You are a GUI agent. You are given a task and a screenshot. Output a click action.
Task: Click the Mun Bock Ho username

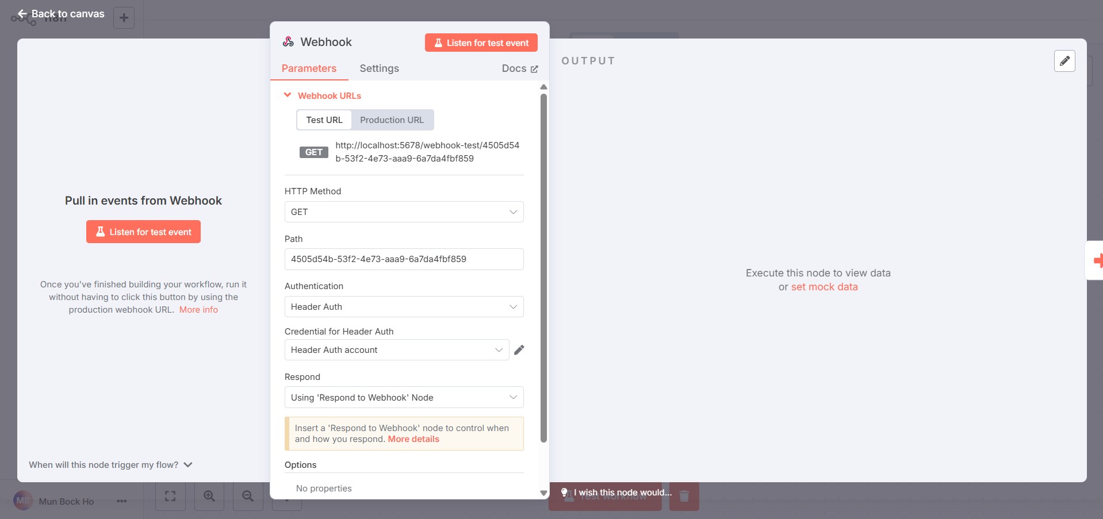coord(66,502)
